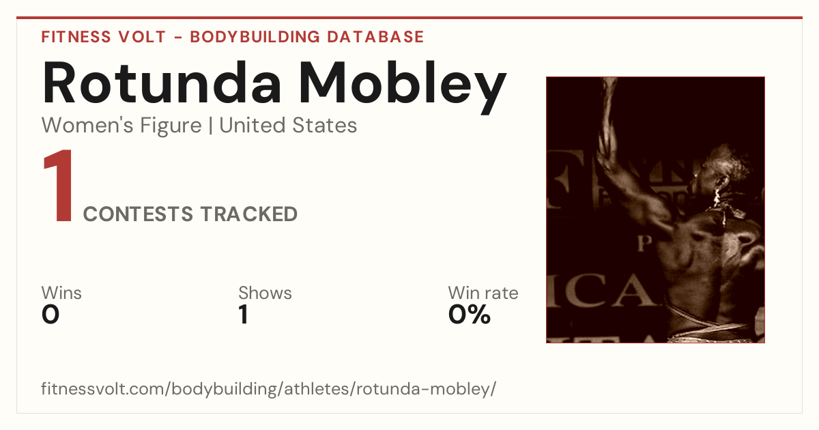
Task: Click the Wins label
Action: pos(61,293)
